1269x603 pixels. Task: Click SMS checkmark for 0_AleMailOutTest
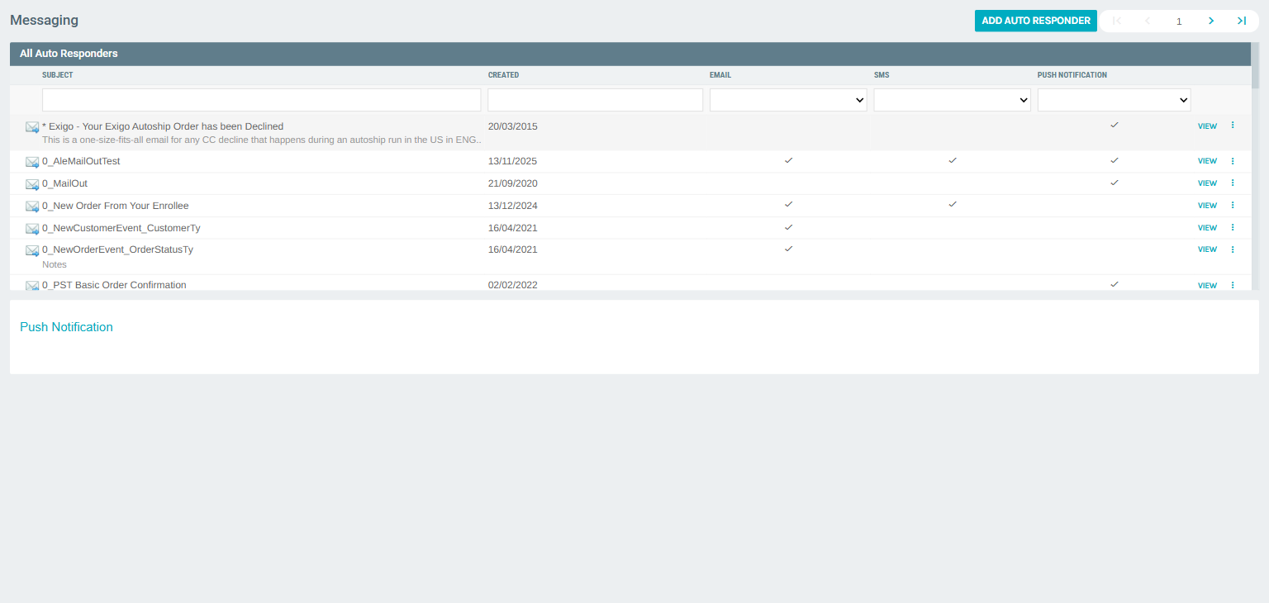click(x=952, y=159)
